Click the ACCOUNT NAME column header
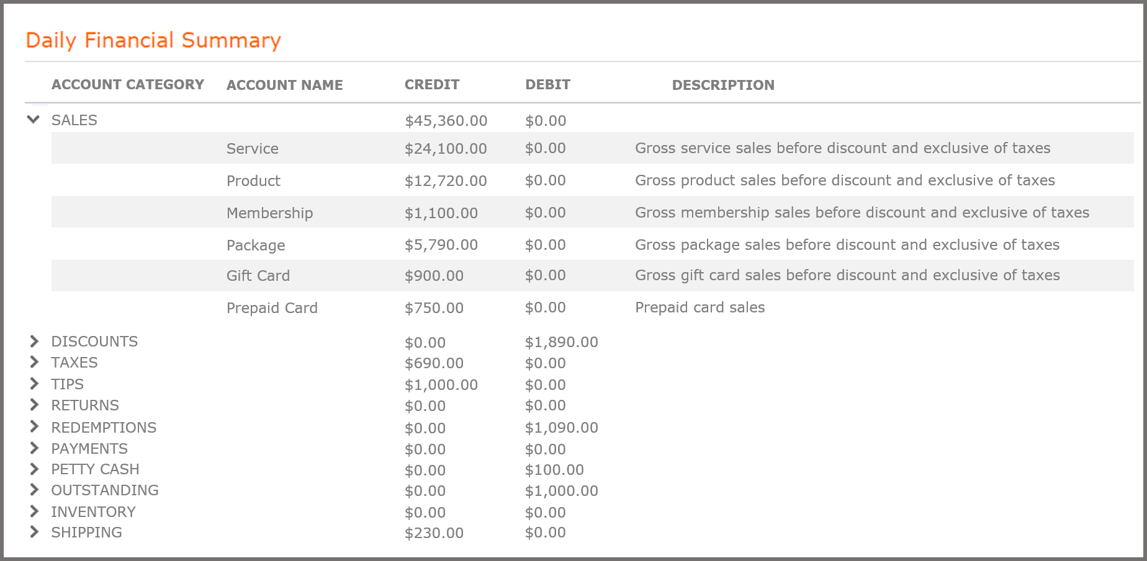 click(x=284, y=85)
